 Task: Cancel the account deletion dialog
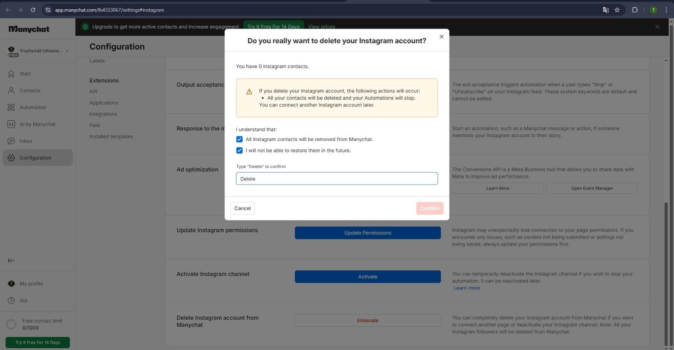pos(242,208)
